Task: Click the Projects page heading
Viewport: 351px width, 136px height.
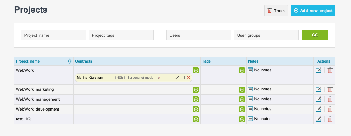Action: pyautogui.click(x=31, y=10)
